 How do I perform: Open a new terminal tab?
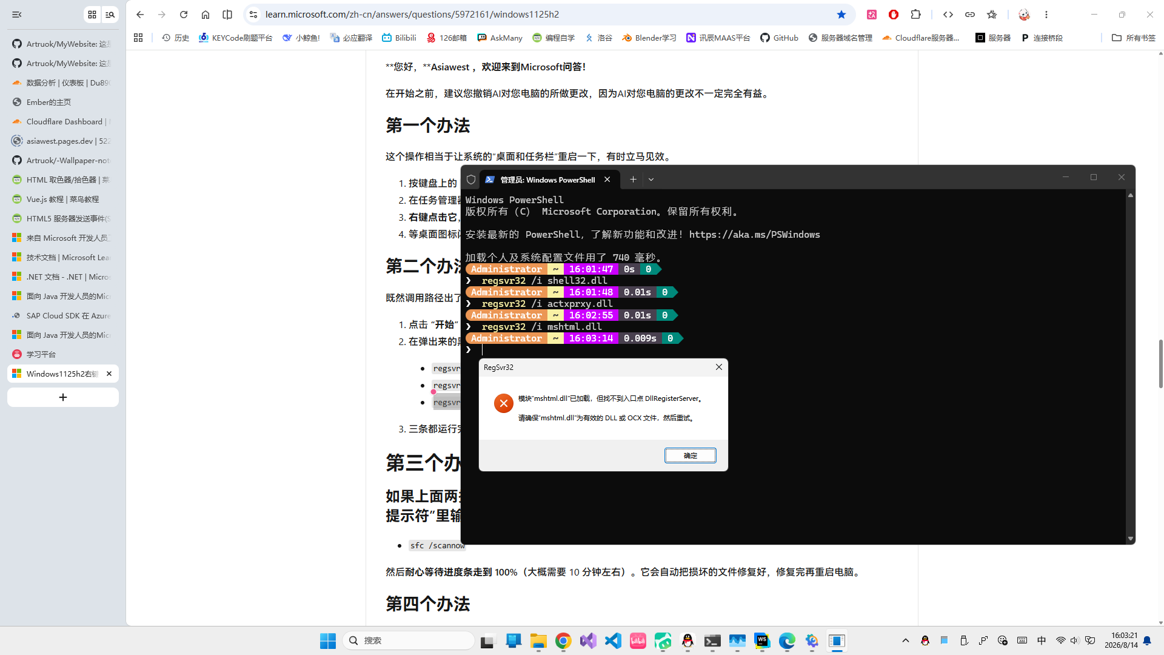point(633,180)
